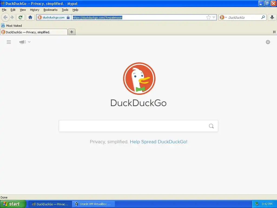Switch to Oracle VM VirtualBox taskbar item
This screenshot has height=208, width=277.
point(94,204)
